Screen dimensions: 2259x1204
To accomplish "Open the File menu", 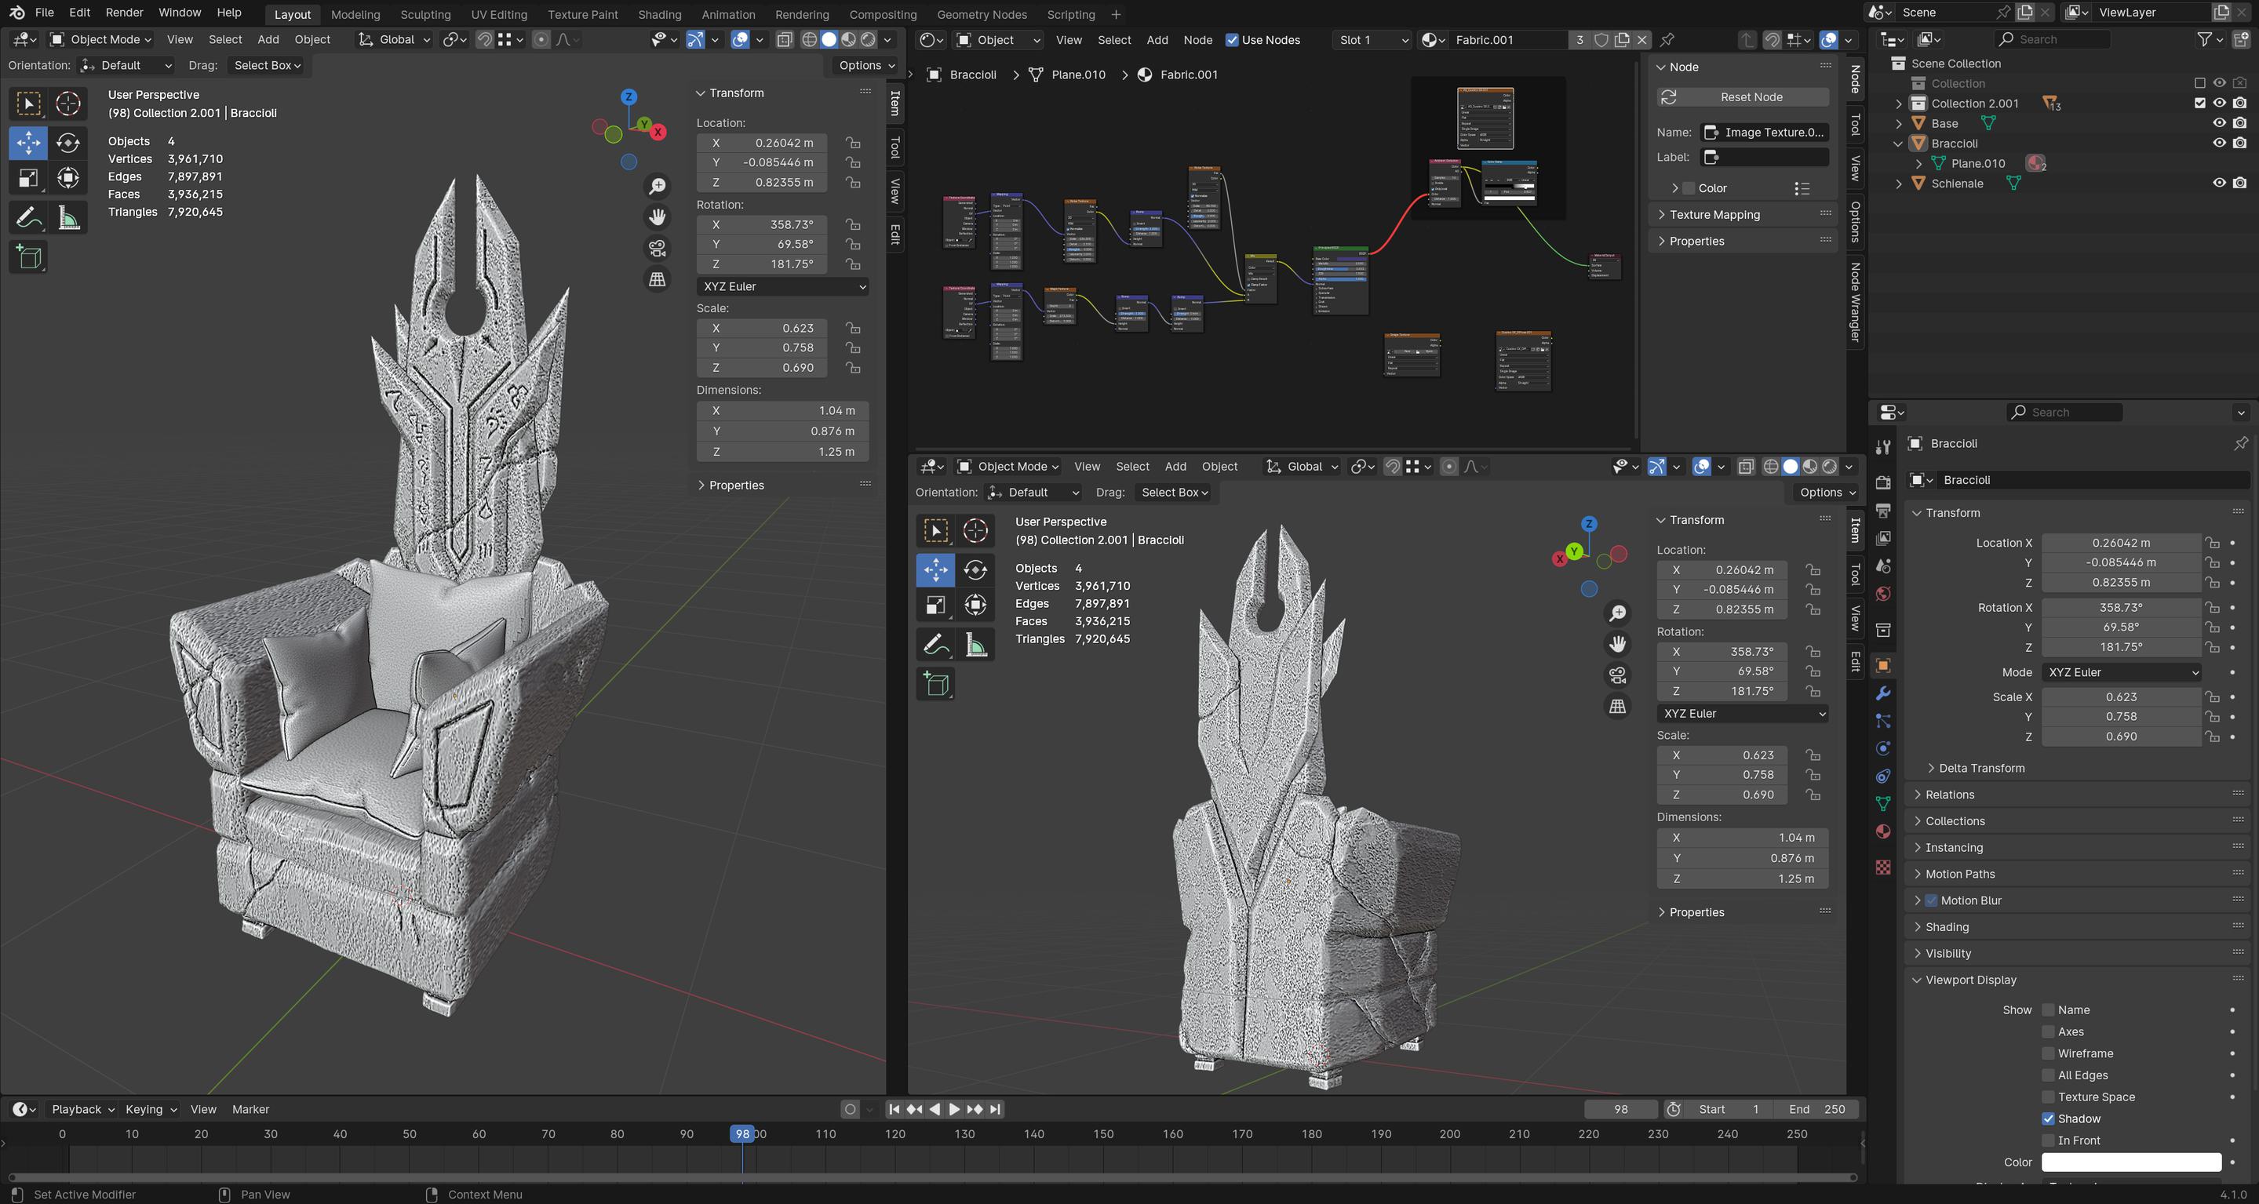I will (x=44, y=13).
